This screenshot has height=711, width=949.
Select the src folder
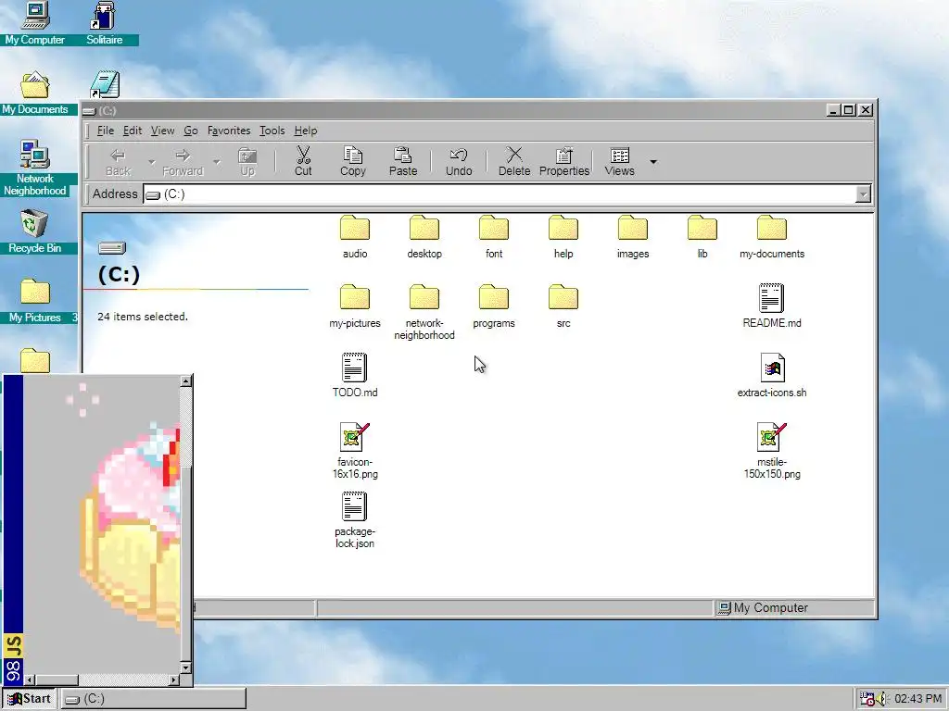[563, 306]
